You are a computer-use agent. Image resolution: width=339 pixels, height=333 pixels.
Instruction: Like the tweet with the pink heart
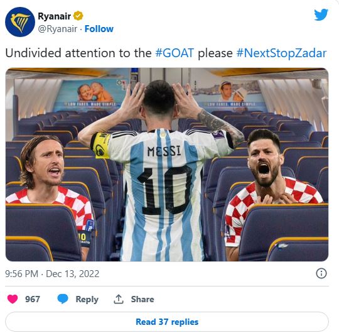(13, 299)
